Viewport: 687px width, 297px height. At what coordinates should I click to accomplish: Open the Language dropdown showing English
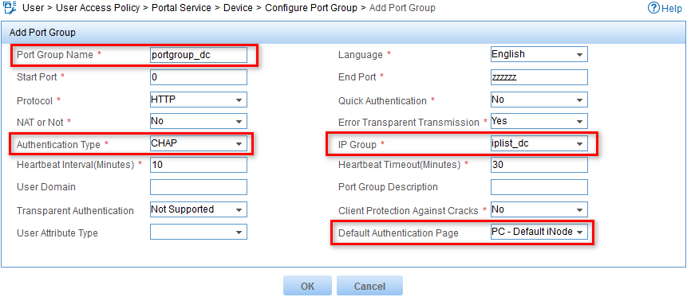(x=539, y=55)
